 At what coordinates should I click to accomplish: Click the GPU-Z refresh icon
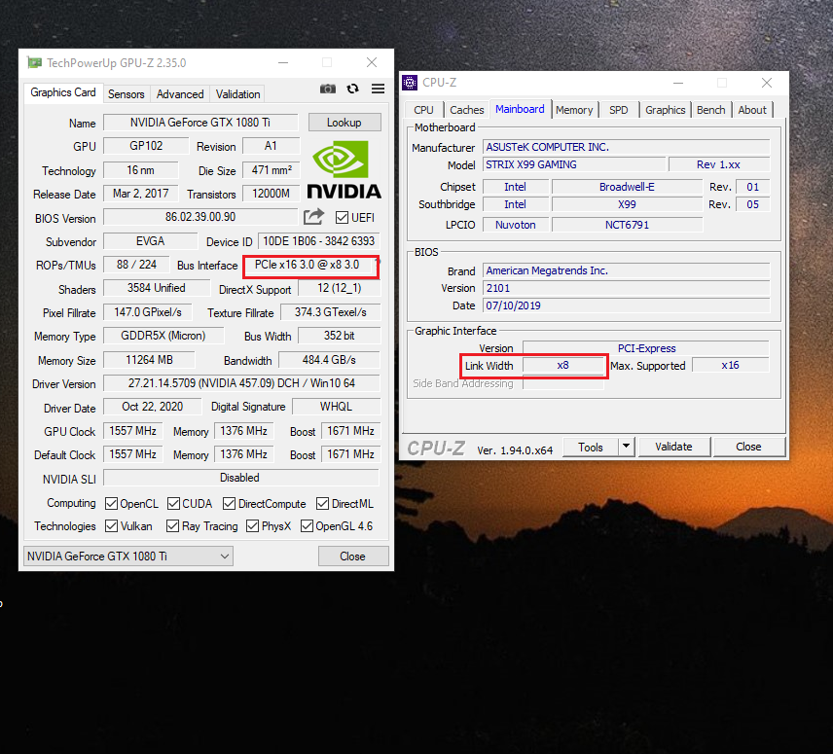352,89
